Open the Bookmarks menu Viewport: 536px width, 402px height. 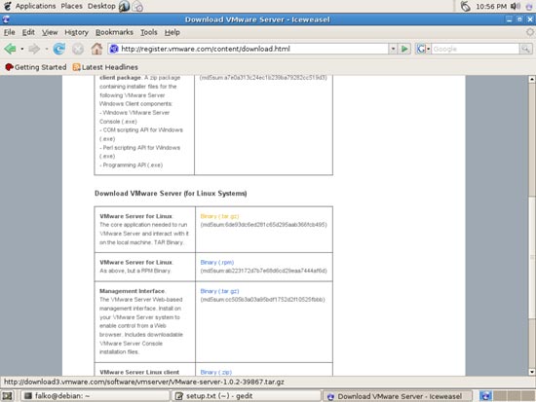pos(114,32)
